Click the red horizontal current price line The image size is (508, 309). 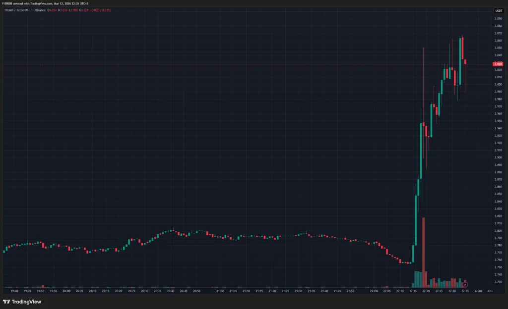click(x=248, y=64)
